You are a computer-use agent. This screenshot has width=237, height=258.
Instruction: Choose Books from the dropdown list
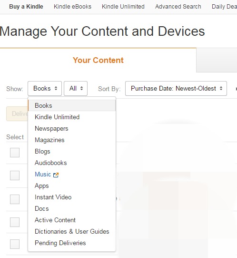72,105
